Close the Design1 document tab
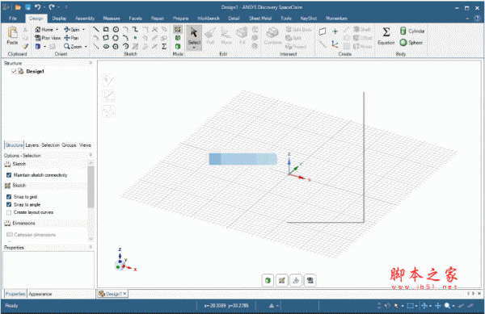The width and height of the screenshot is (485, 314). point(124,294)
